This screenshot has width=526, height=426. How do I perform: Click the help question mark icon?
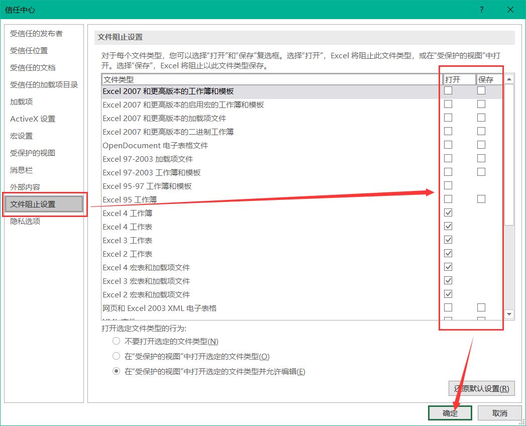[481, 10]
